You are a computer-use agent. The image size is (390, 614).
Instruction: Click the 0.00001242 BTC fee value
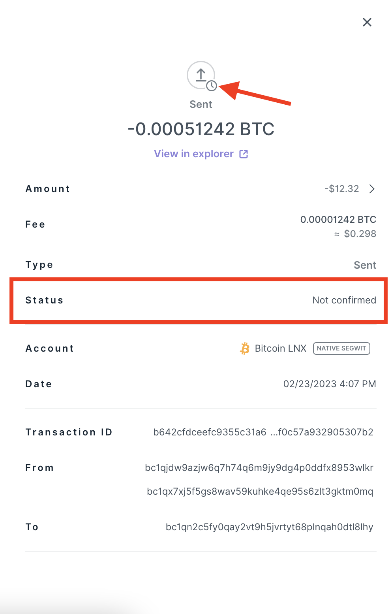pyautogui.click(x=338, y=220)
